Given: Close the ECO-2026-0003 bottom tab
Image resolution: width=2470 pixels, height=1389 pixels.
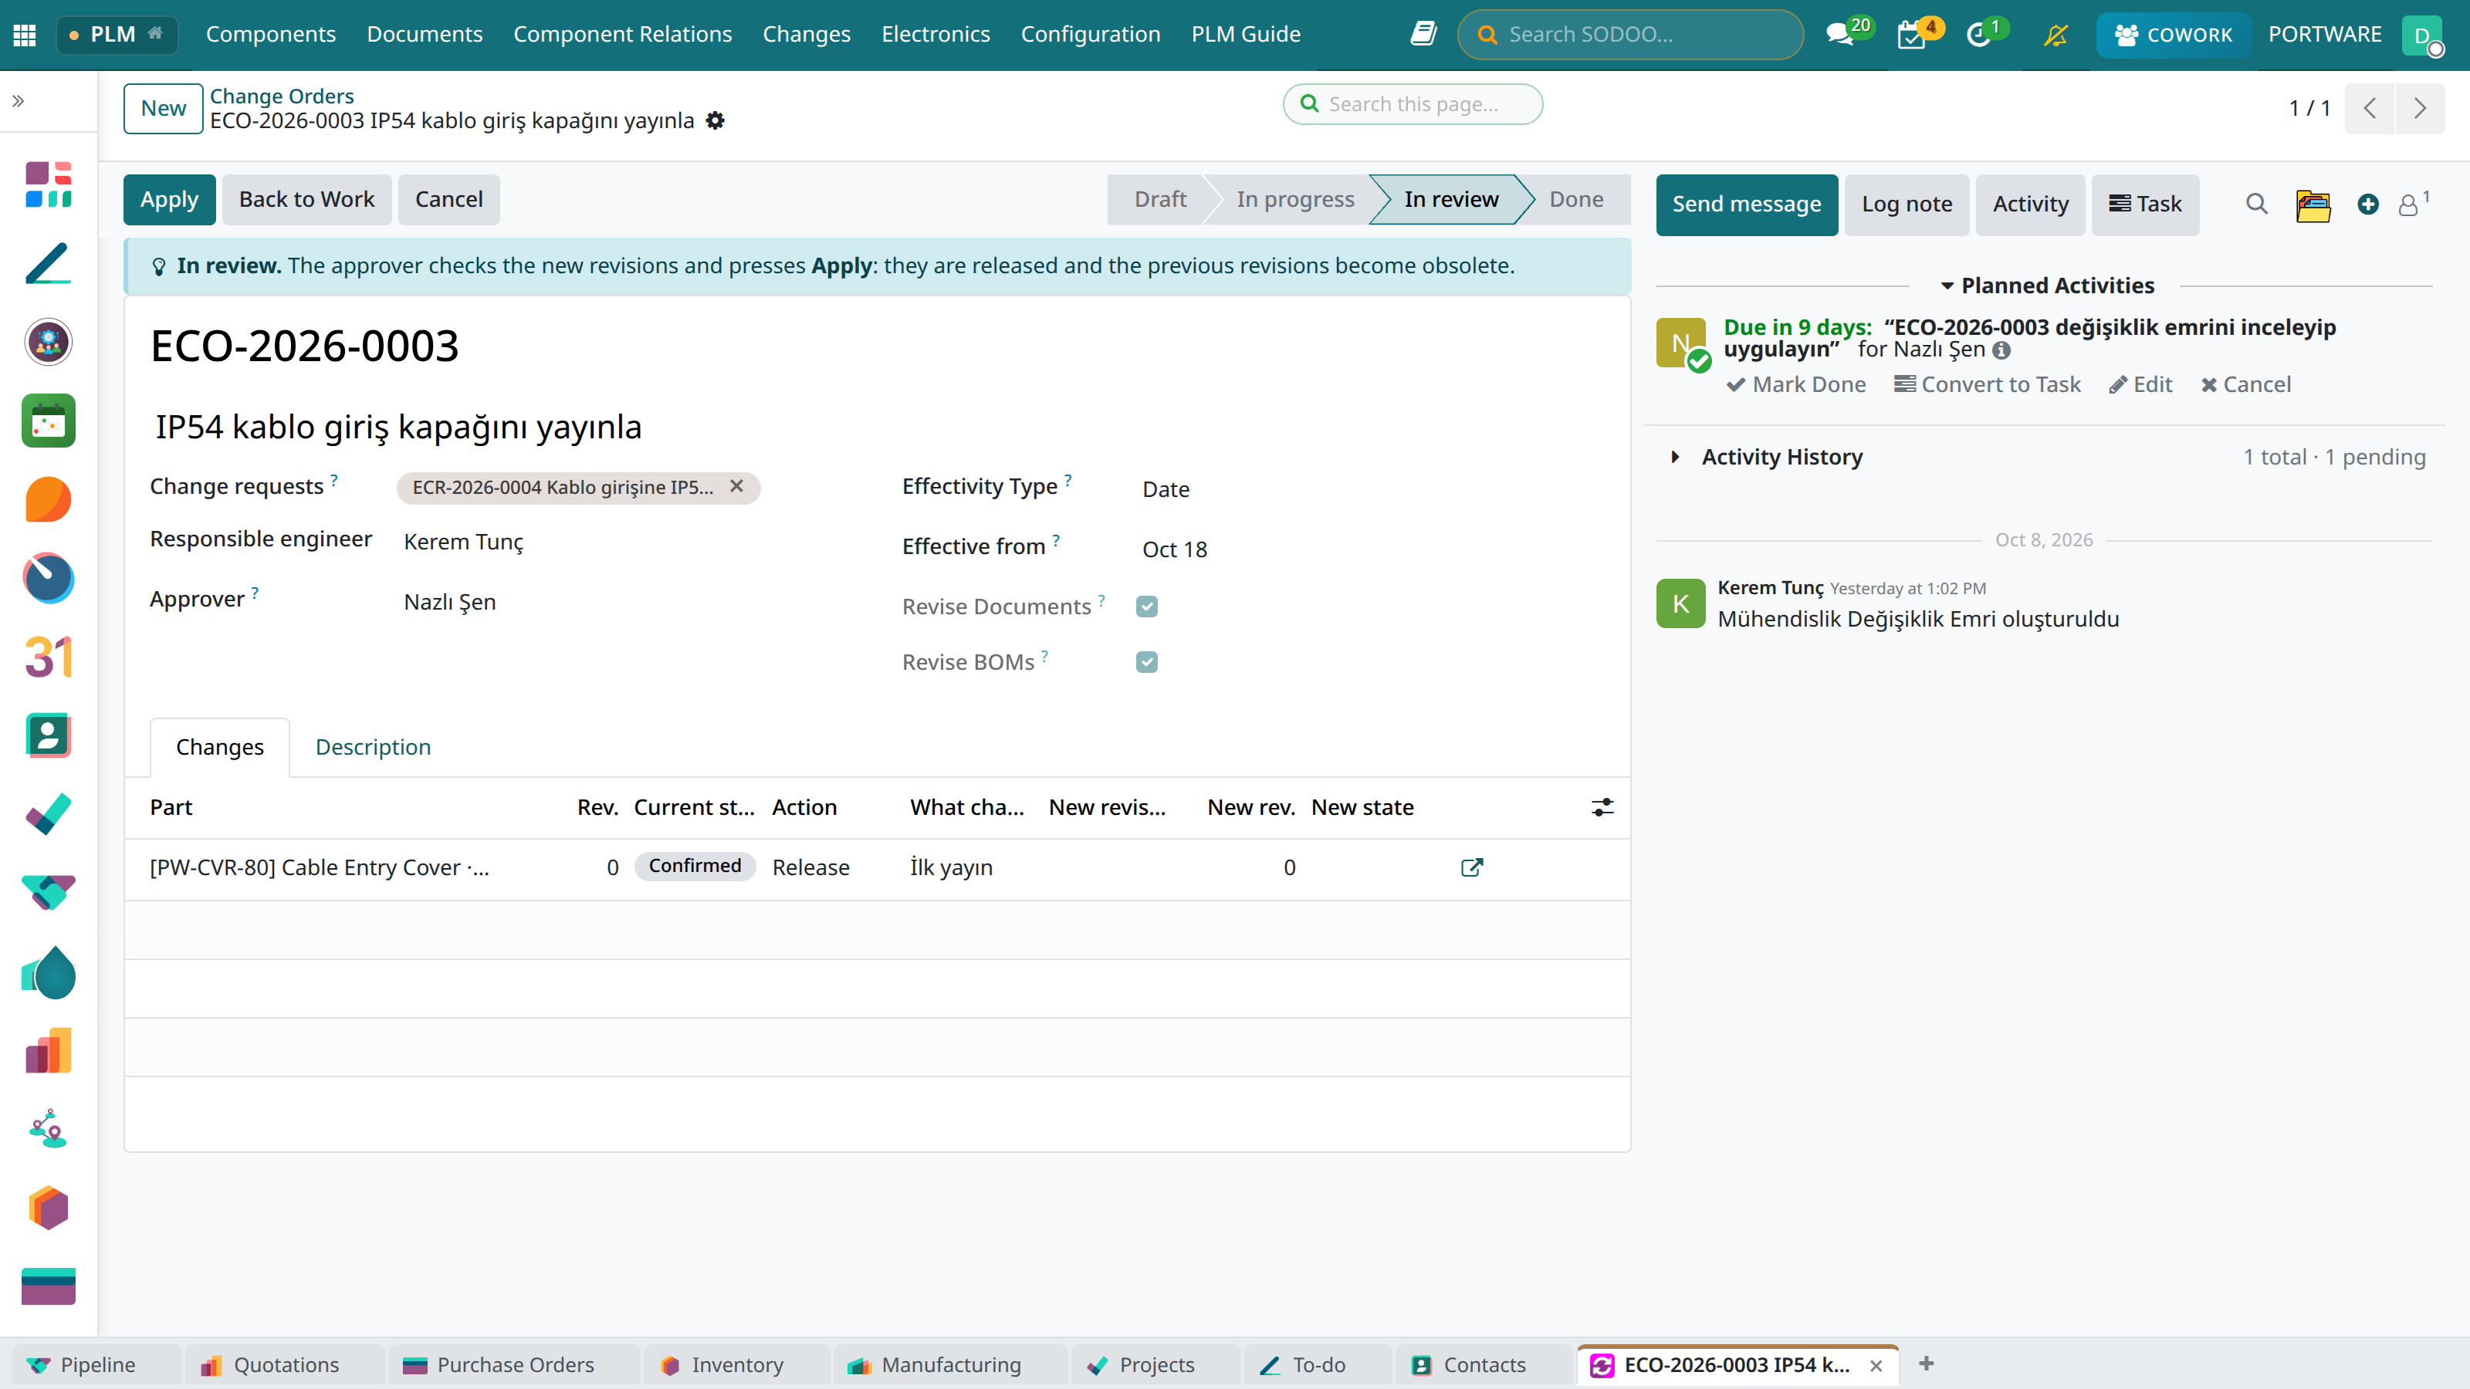Looking at the screenshot, I should [1876, 1365].
